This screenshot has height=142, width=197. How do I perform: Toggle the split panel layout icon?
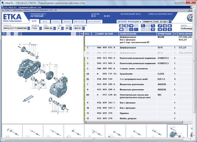pos(78,34)
